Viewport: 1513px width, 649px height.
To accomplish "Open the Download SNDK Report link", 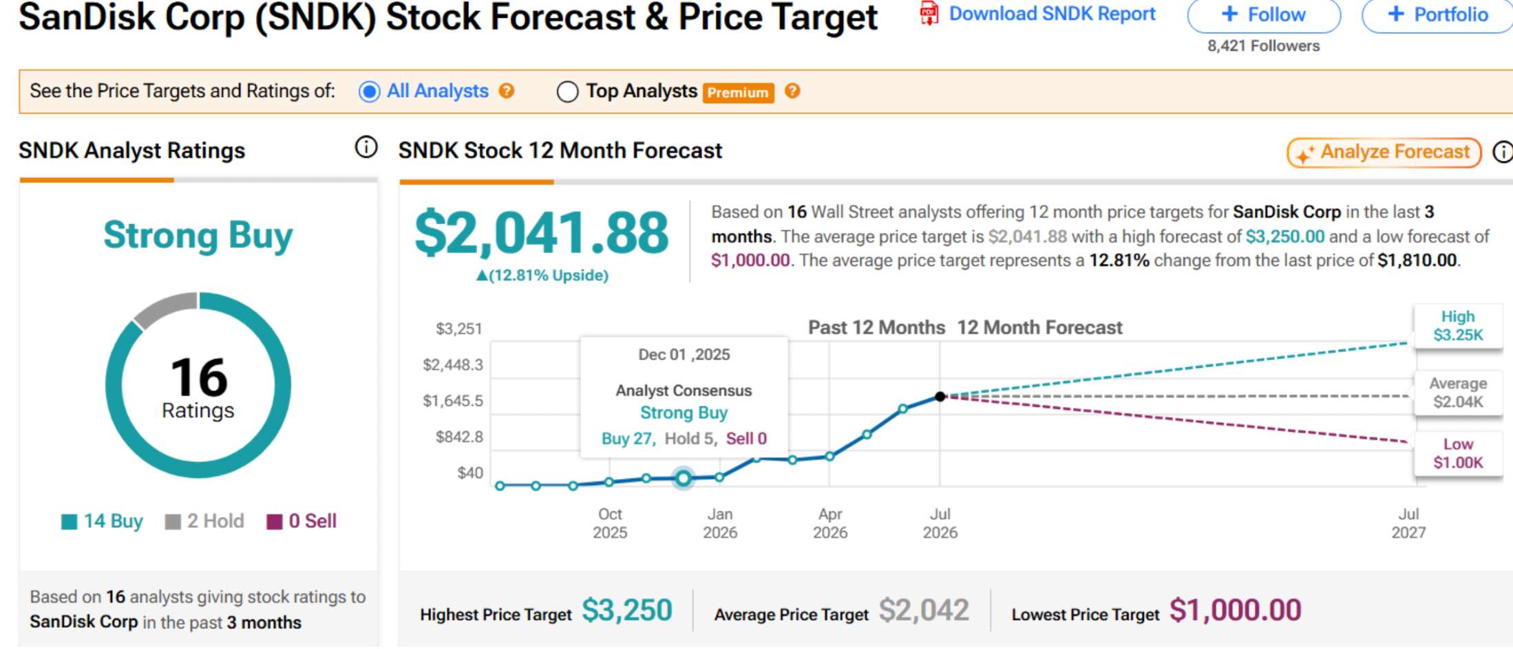I will [x=1052, y=14].
